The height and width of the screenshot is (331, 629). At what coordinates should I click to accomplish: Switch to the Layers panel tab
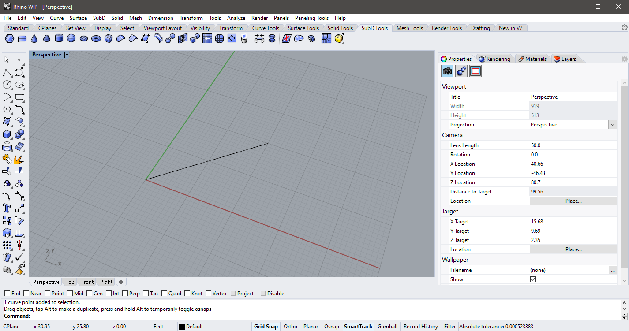coord(565,59)
